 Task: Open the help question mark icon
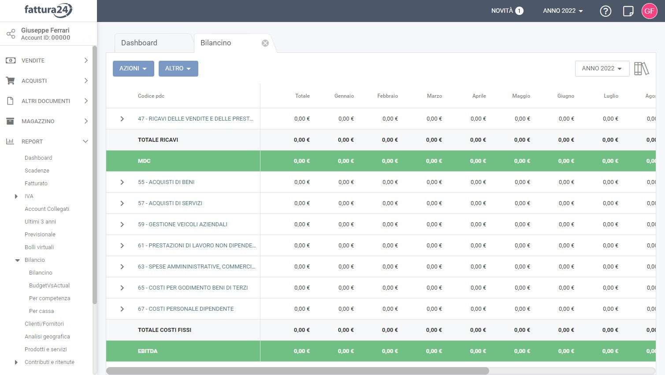pyautogui.click(x=606, y=11)
